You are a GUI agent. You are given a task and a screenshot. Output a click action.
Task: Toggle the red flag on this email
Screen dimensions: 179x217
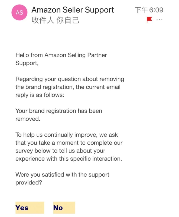coord(149,20)
